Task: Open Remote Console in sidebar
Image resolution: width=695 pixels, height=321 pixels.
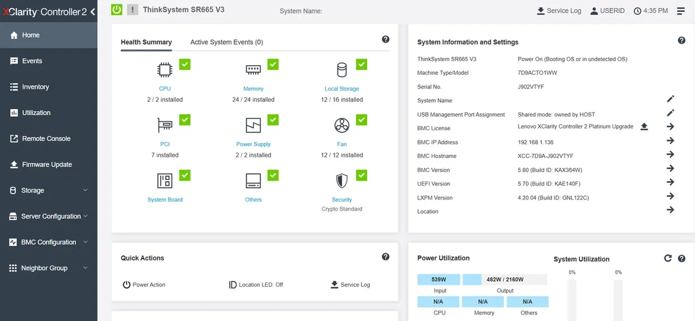Action: [49, 139]
